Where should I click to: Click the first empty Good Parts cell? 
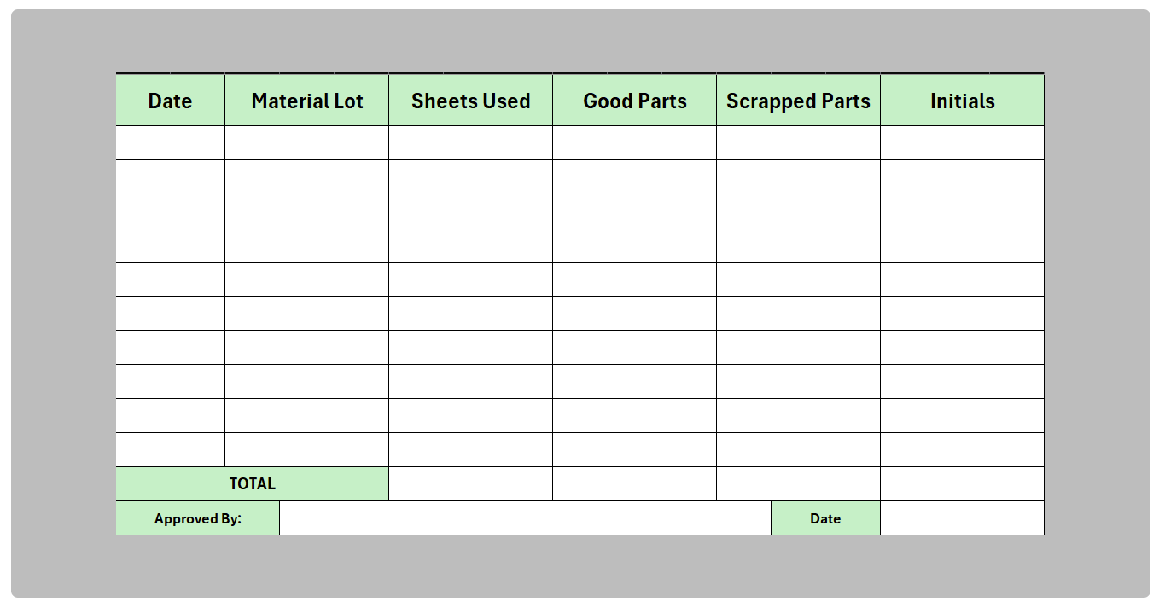click(634, 143)
